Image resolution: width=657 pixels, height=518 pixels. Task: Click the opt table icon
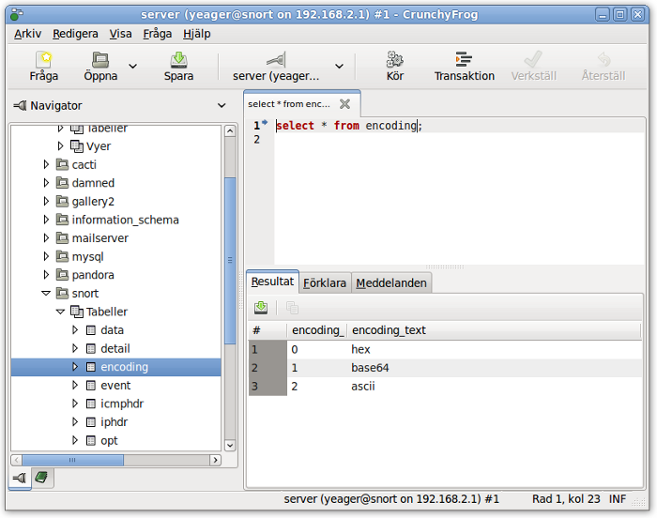pos(91,440)
